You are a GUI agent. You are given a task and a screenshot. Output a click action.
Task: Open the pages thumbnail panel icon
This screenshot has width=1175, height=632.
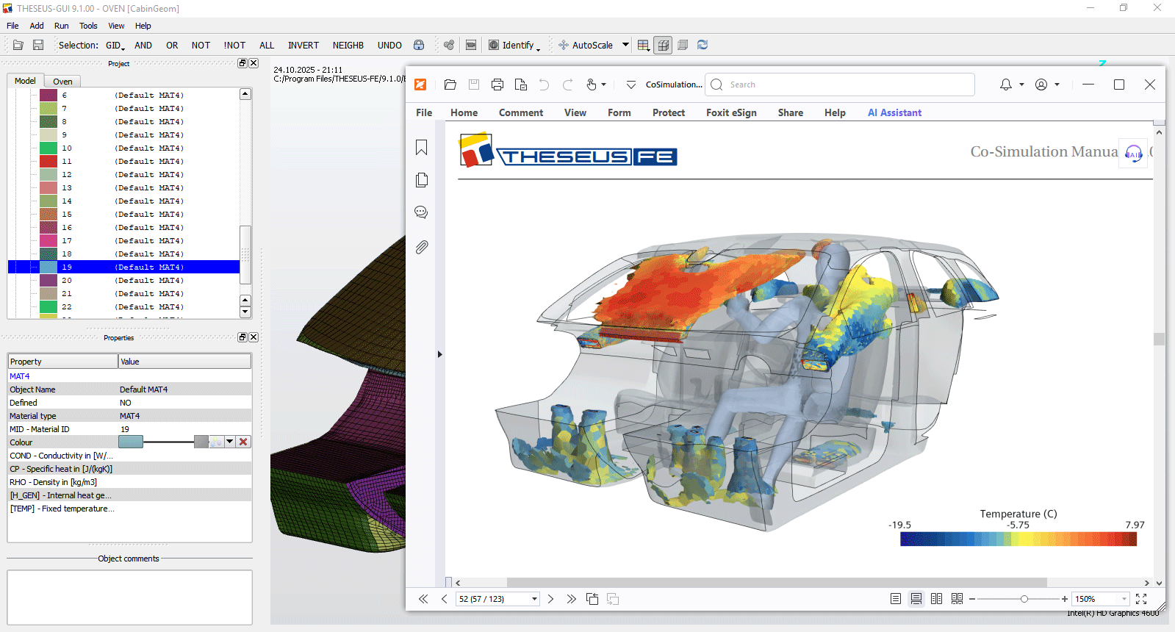point(421,180)
